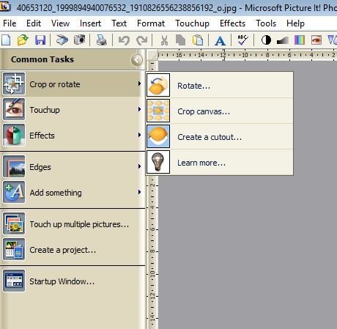Click the Effects apple icon
The height and width of the screenshot is (329, 337).
(x=14, y=135)
